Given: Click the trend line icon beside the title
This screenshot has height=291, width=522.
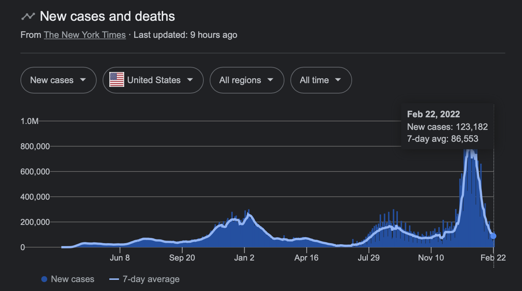Looking at the screenshot, I should point(28,16).
